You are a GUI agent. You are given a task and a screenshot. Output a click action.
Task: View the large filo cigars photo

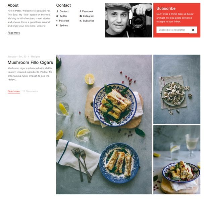[x=104, y=124]
